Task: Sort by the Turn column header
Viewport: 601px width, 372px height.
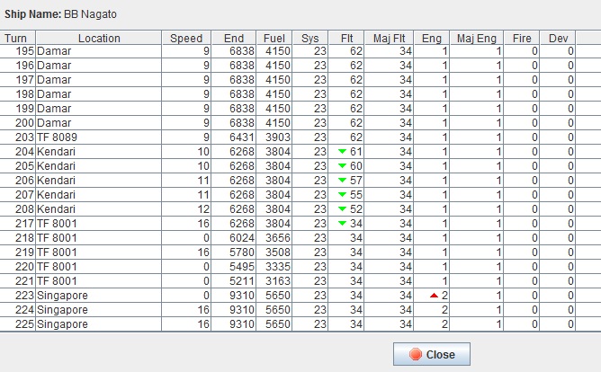Action: [x=18, y=38]
